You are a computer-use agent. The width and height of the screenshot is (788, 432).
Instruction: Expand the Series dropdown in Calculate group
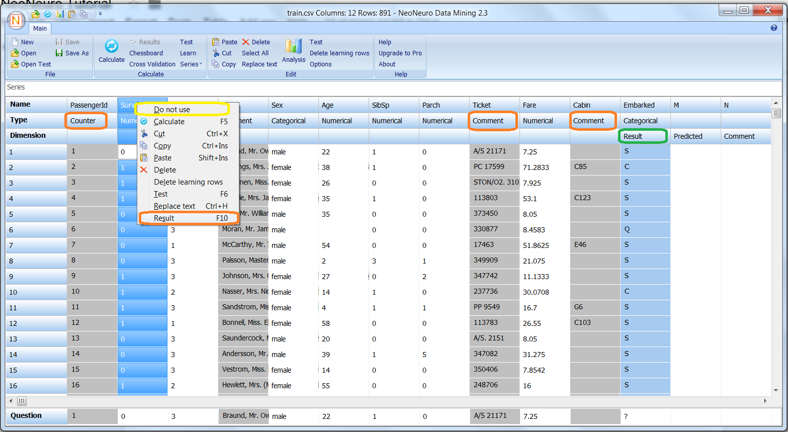[191, 64]
